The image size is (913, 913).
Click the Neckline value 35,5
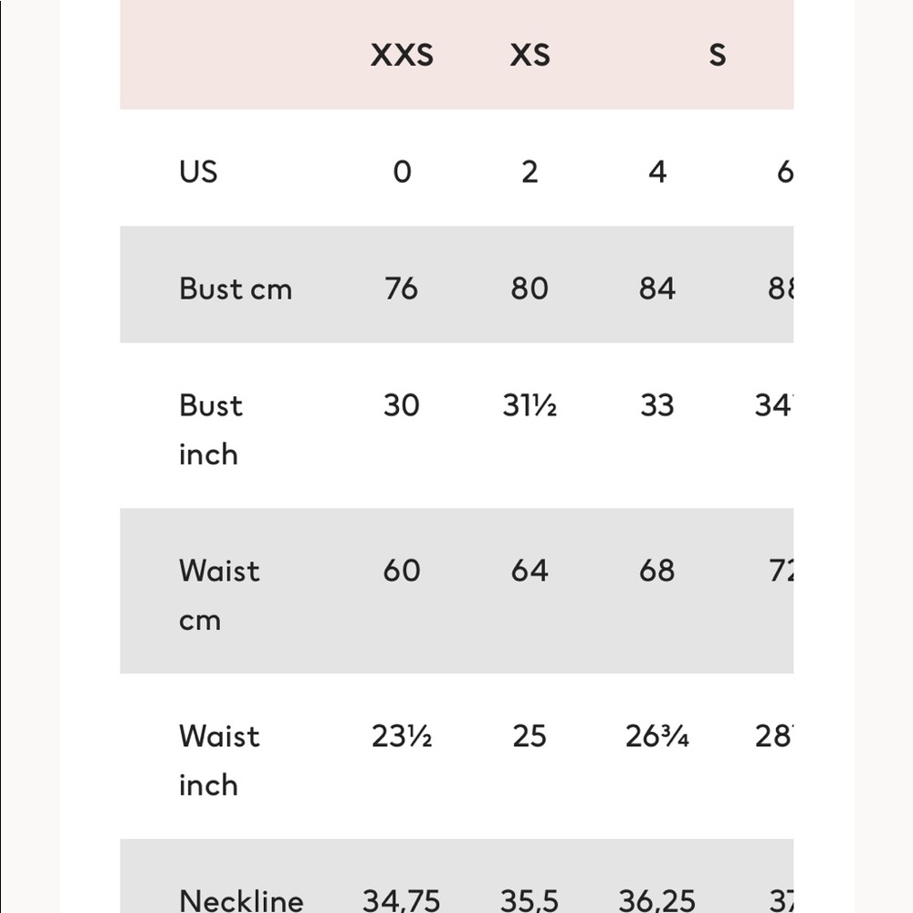pos(530,901)
